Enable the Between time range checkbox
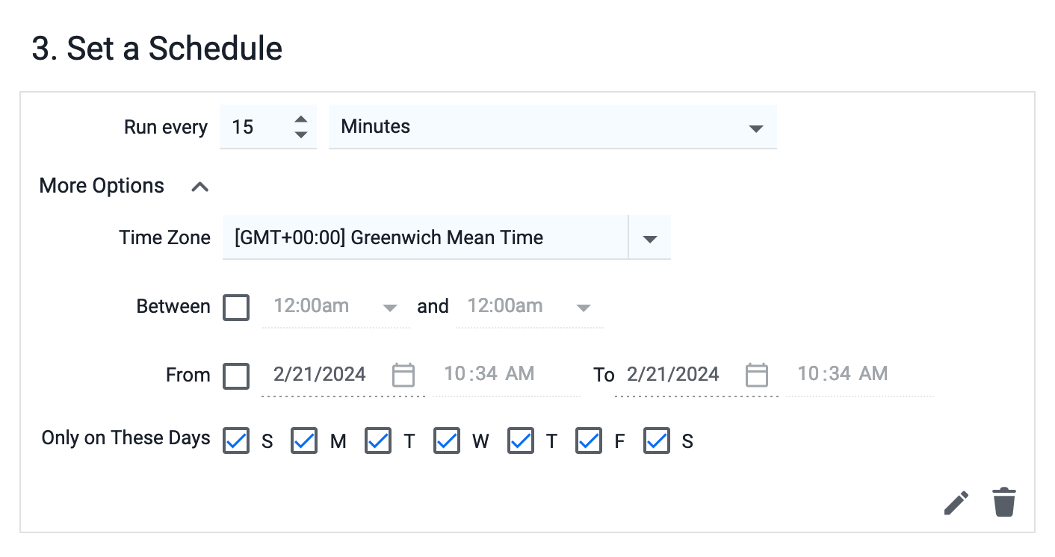The image size is (1055, 557). click(236, 307)
